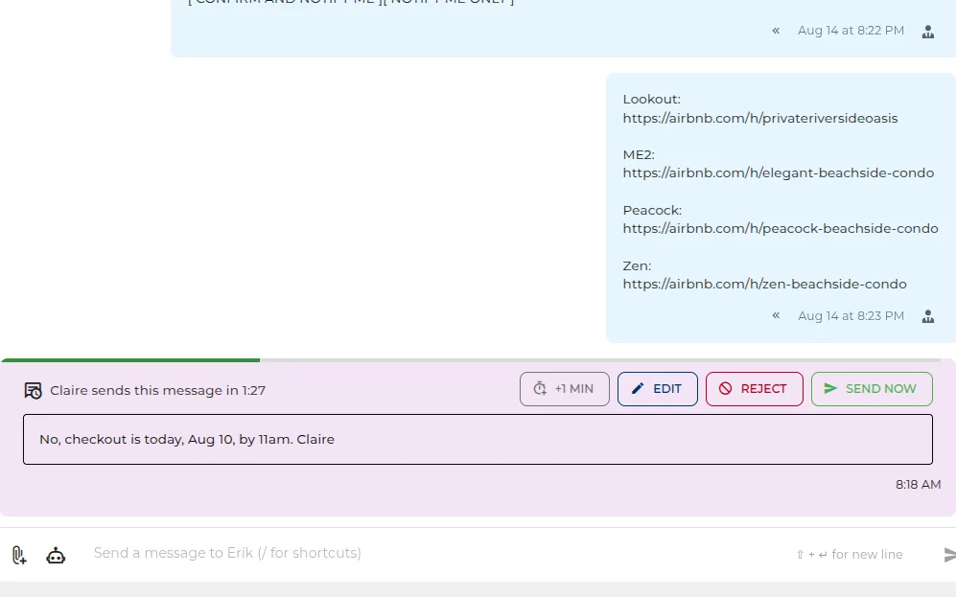This screenshot has width=956, height=597.
Task: Open the AI bot assistant icon
Action: tap(56, 556)
